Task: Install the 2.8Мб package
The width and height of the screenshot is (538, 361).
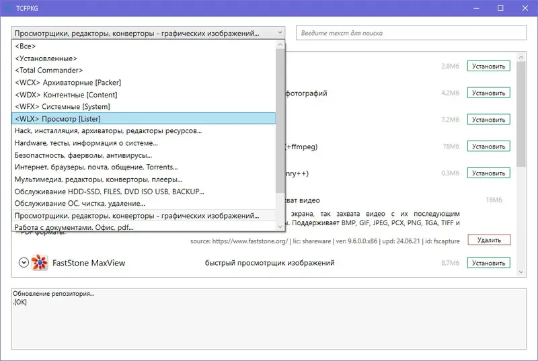Action: point(489,66)
